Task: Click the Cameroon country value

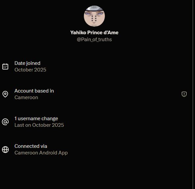Action: point(26,97)
